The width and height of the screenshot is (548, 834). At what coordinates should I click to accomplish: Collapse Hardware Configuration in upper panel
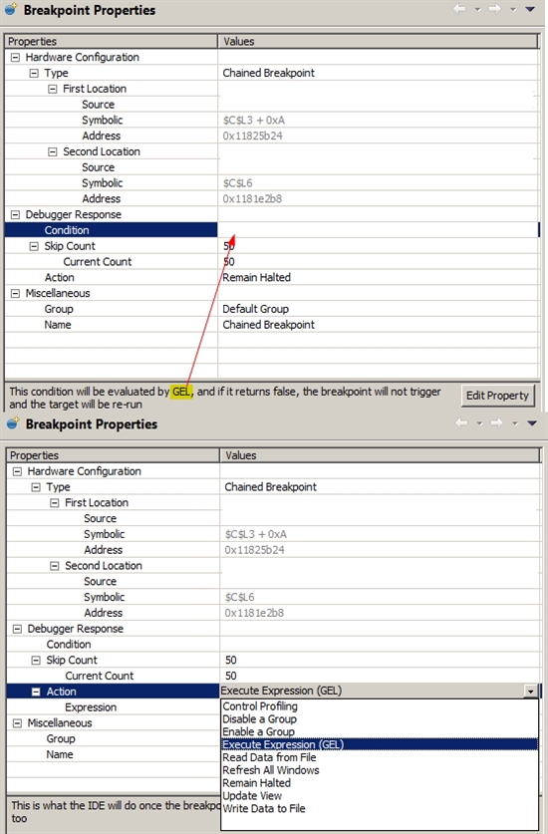(15, 58)
